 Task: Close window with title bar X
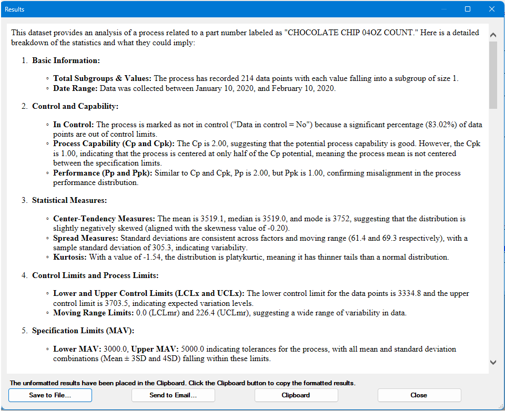click(492, 9)
